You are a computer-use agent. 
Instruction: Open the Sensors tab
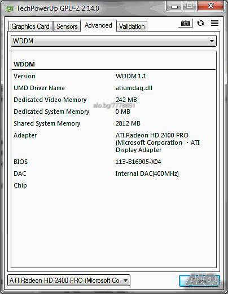pos(67,26)
